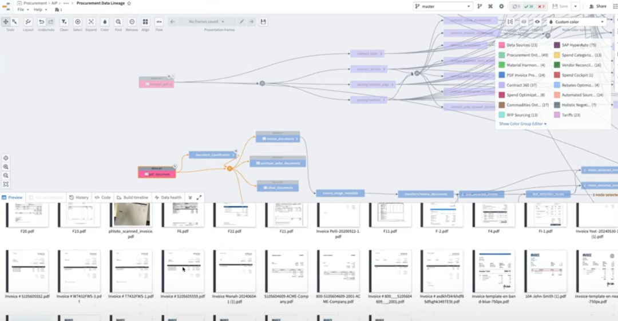Viewport: 618px width, 321px height.
Task: Open the Save options dropdown arrow
Action: (576, 6)
